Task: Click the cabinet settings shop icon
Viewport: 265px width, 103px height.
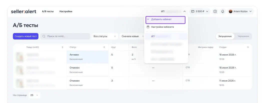Action: 148,27
